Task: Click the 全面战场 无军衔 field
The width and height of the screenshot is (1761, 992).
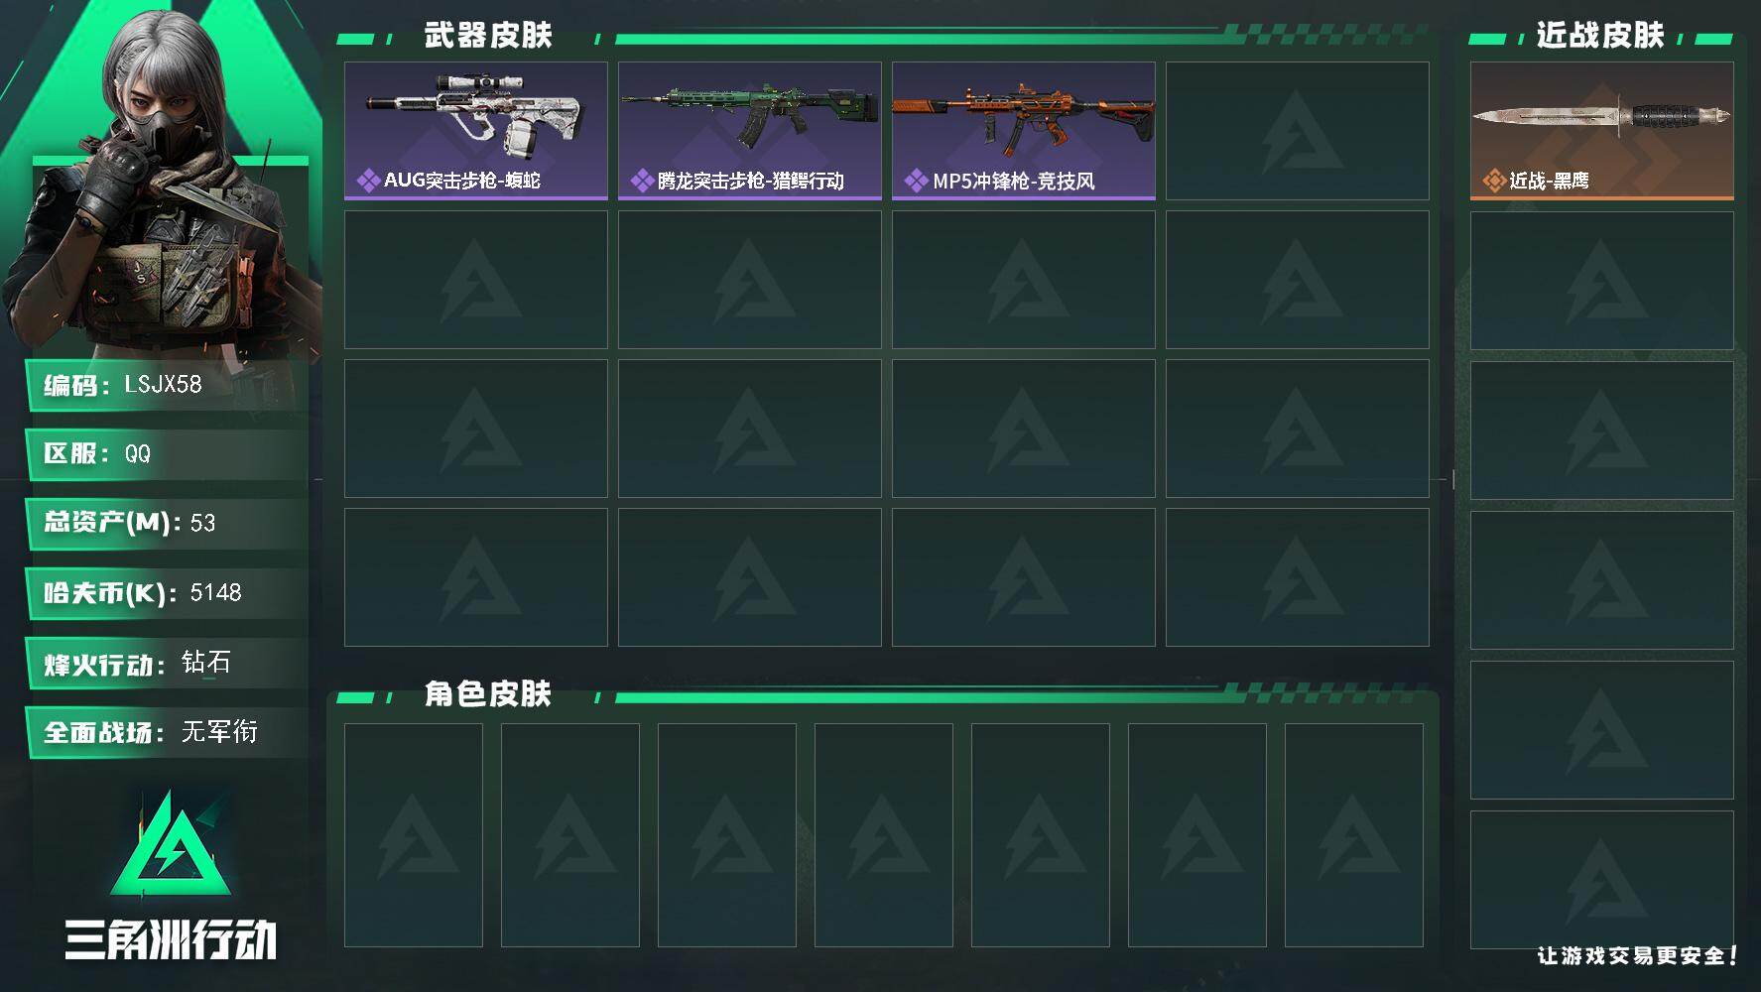Action: (167, 732)
